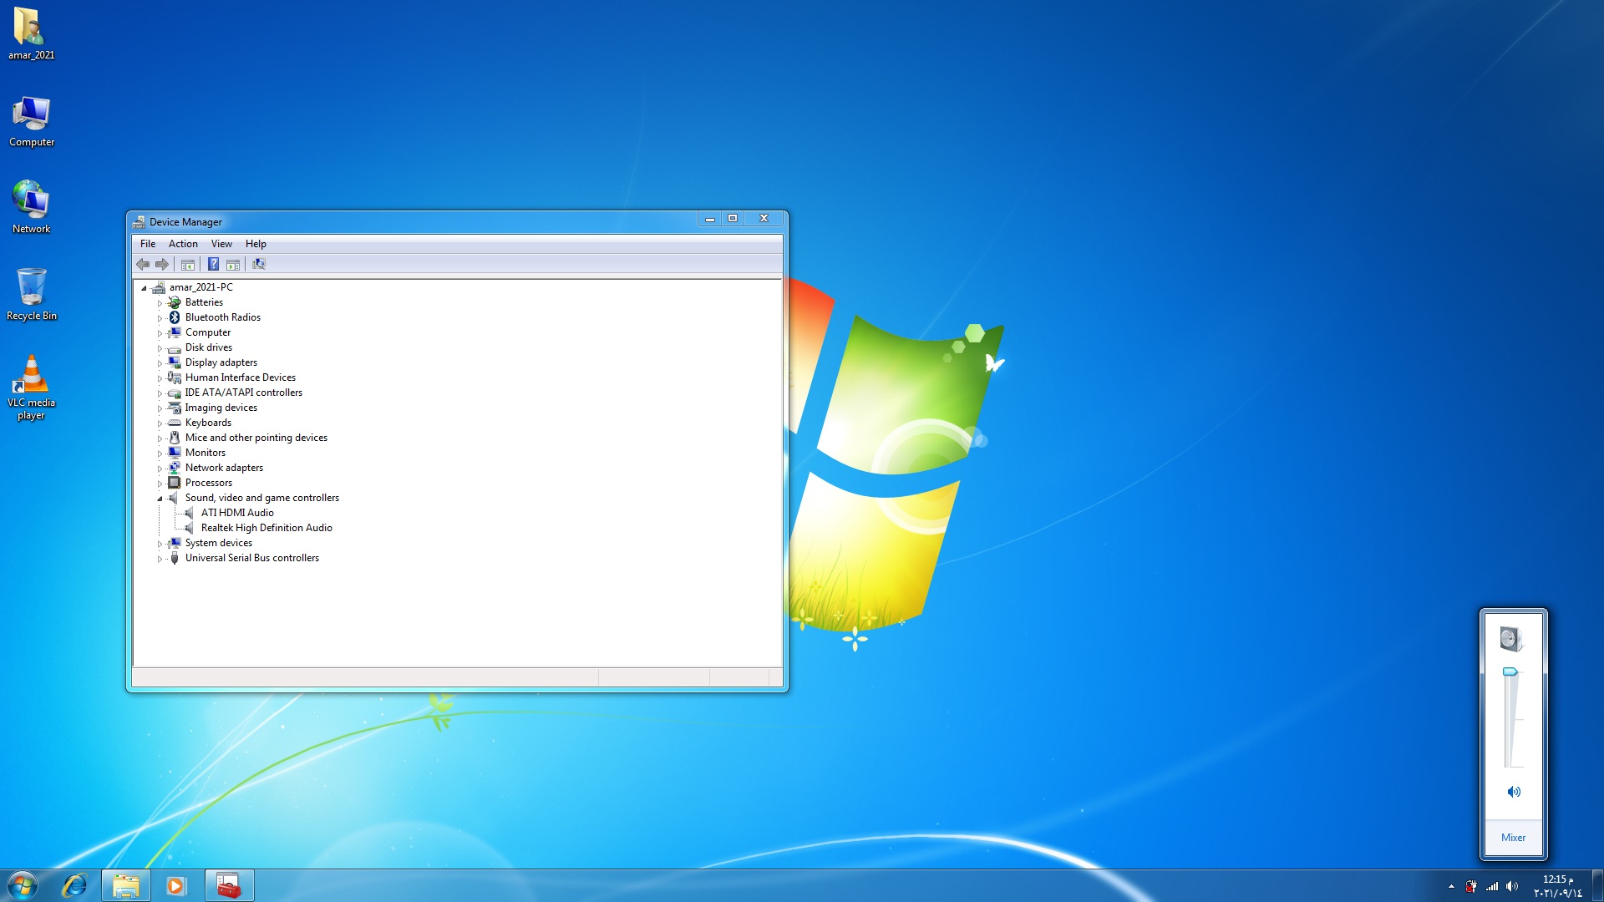Click the Universal Serial Bus controllers icon
The width and height of the screenshot is (1604, 902).
[175, 558]
